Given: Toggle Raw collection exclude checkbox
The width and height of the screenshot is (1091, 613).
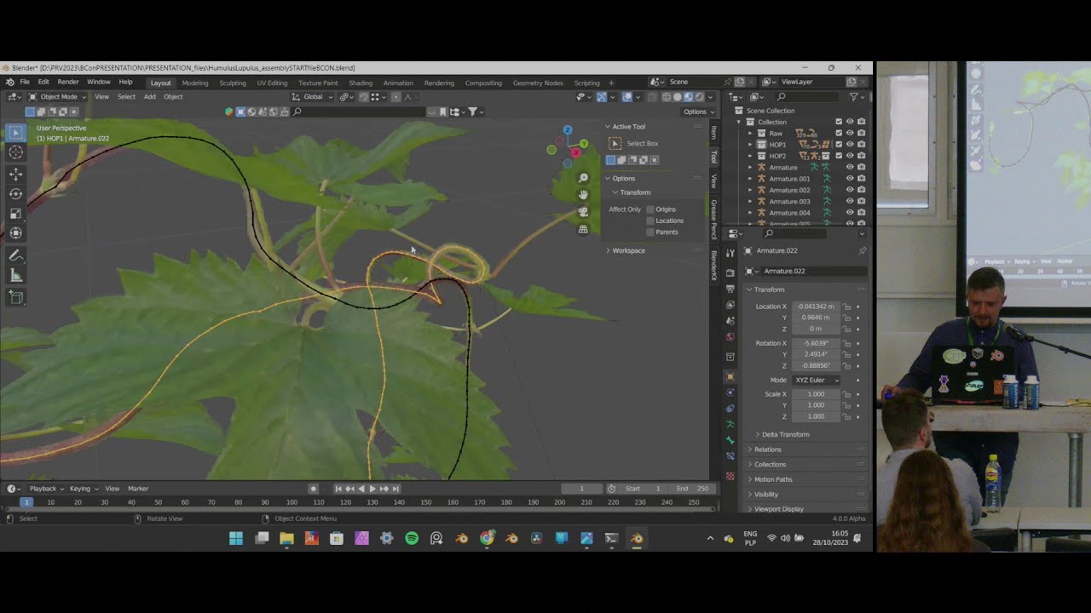Looking at the screenshot, I should click(x=839, y=133).
